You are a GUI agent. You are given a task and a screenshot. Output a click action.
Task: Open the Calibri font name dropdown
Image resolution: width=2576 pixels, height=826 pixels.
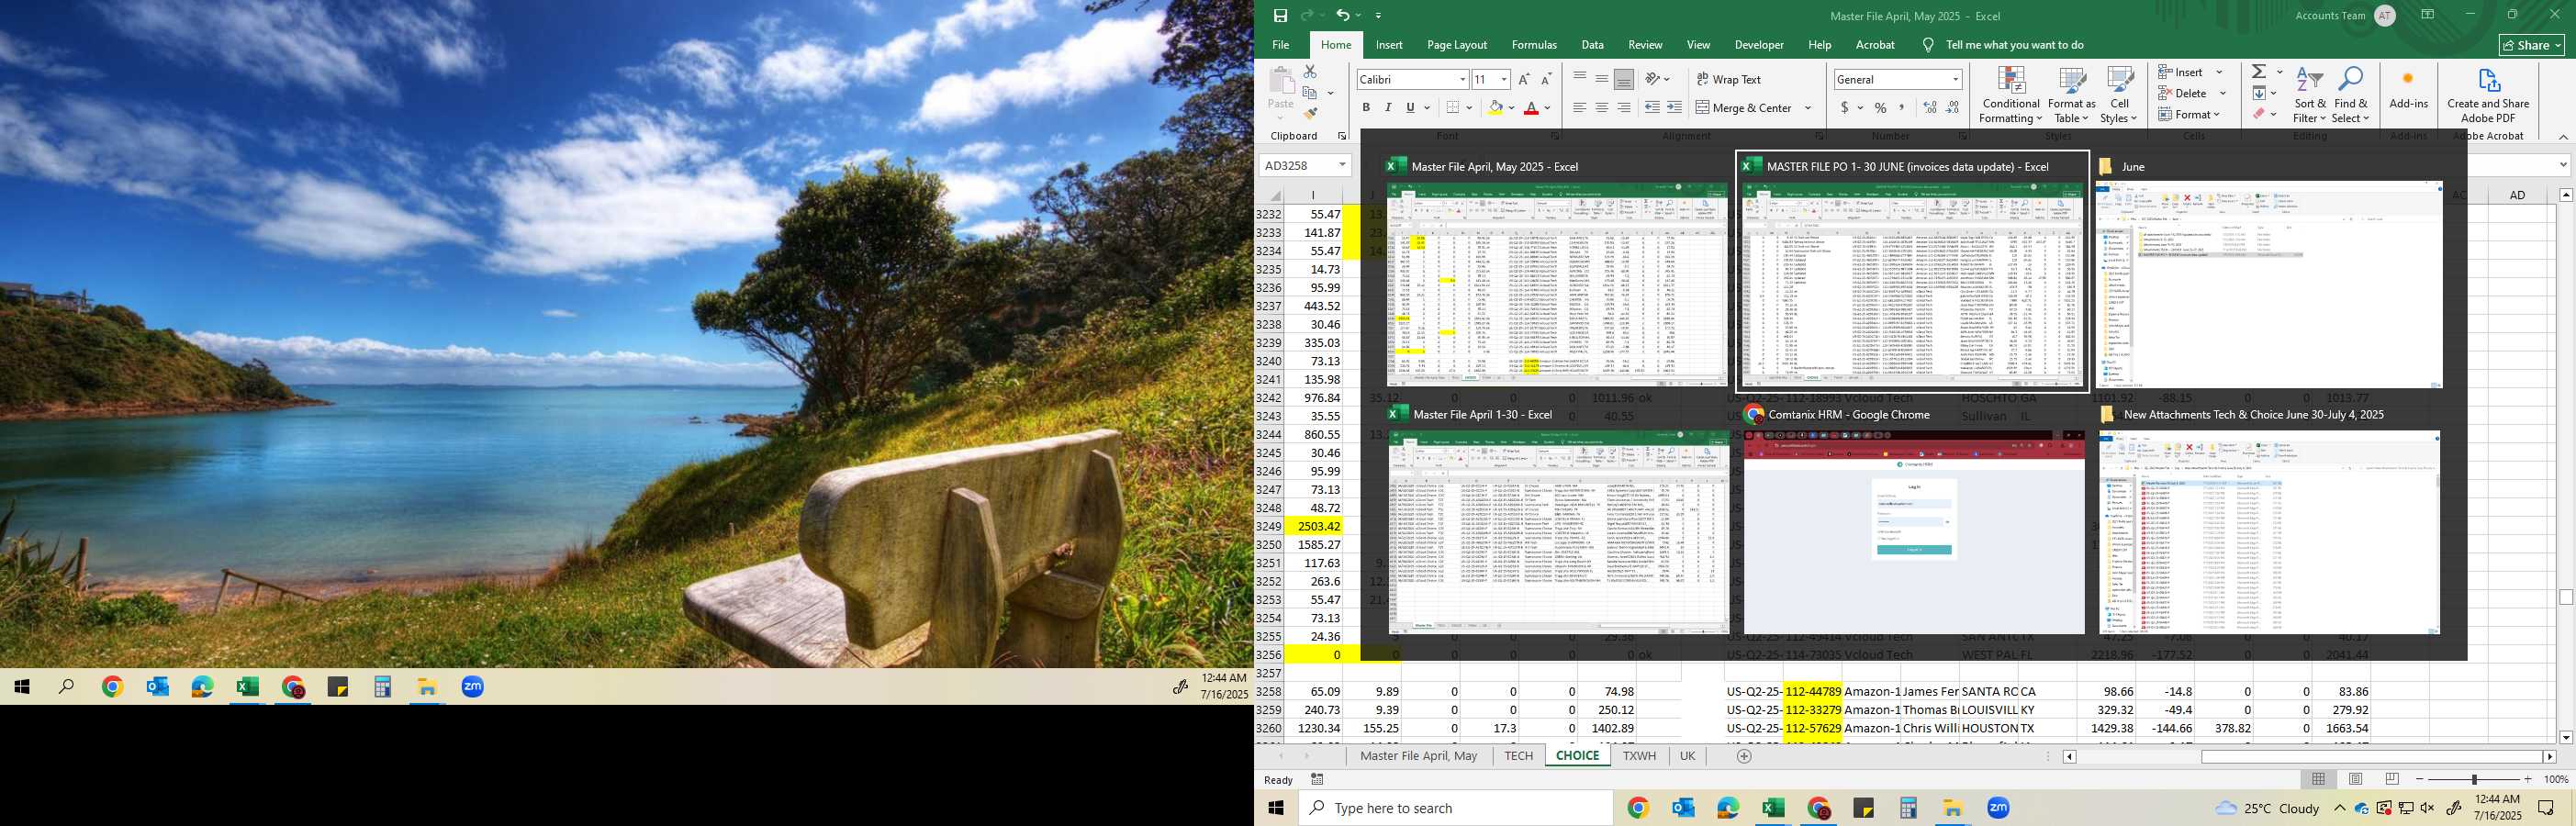[1462, 79]
